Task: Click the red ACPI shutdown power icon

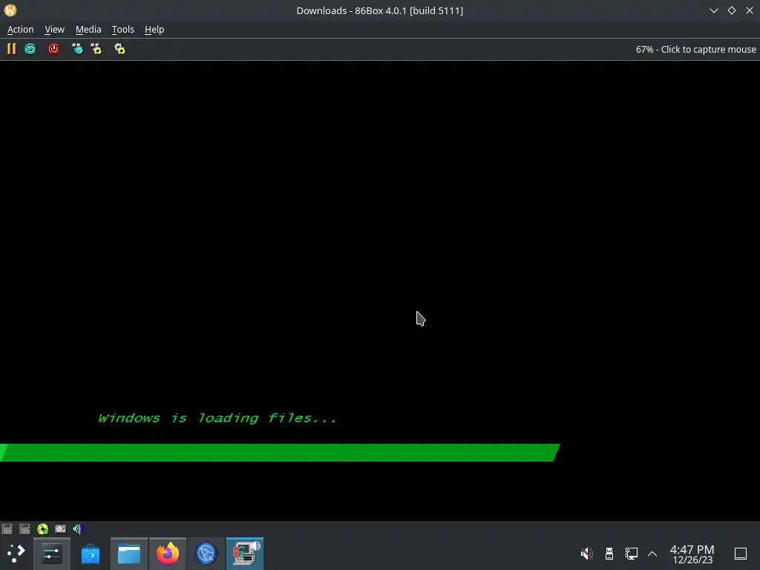Action: pyautogui.click(x=53, y=49)
